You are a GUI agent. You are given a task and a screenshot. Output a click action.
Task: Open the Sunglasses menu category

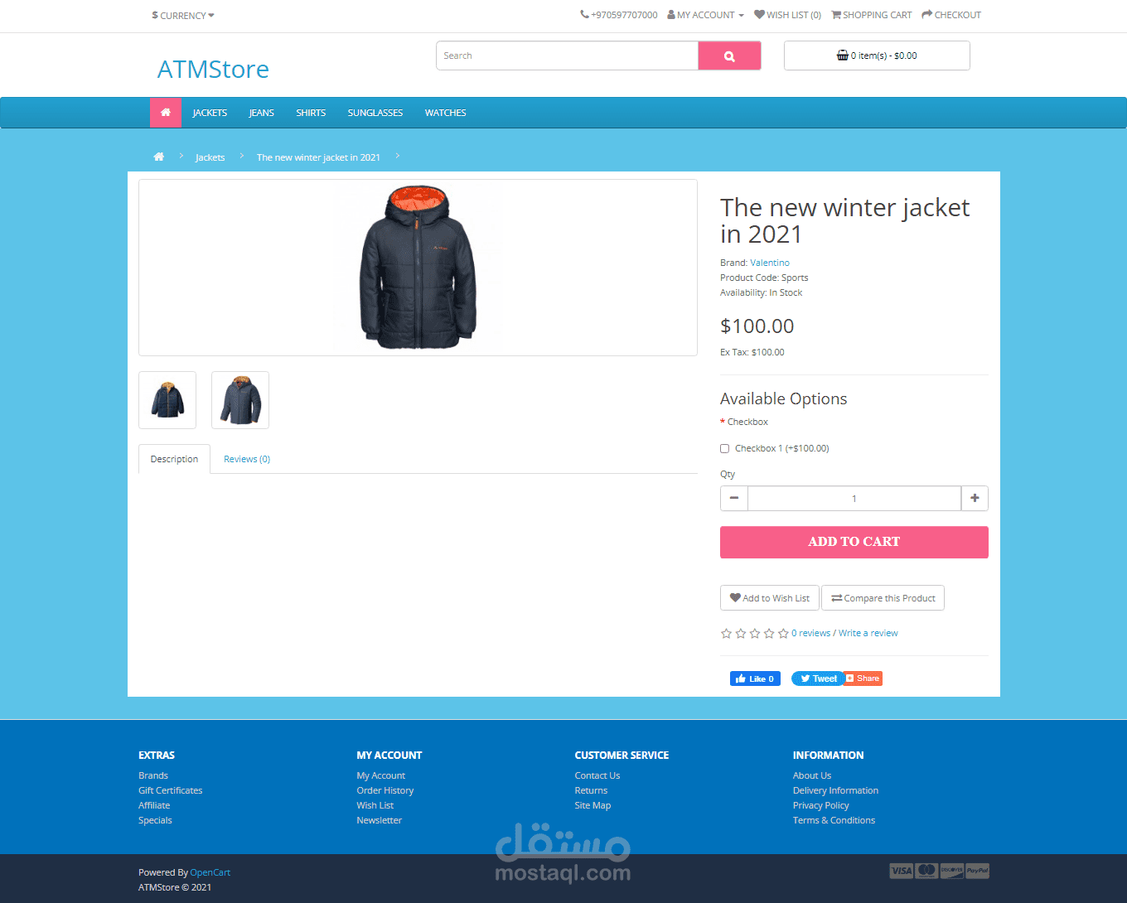coord(375,113)
